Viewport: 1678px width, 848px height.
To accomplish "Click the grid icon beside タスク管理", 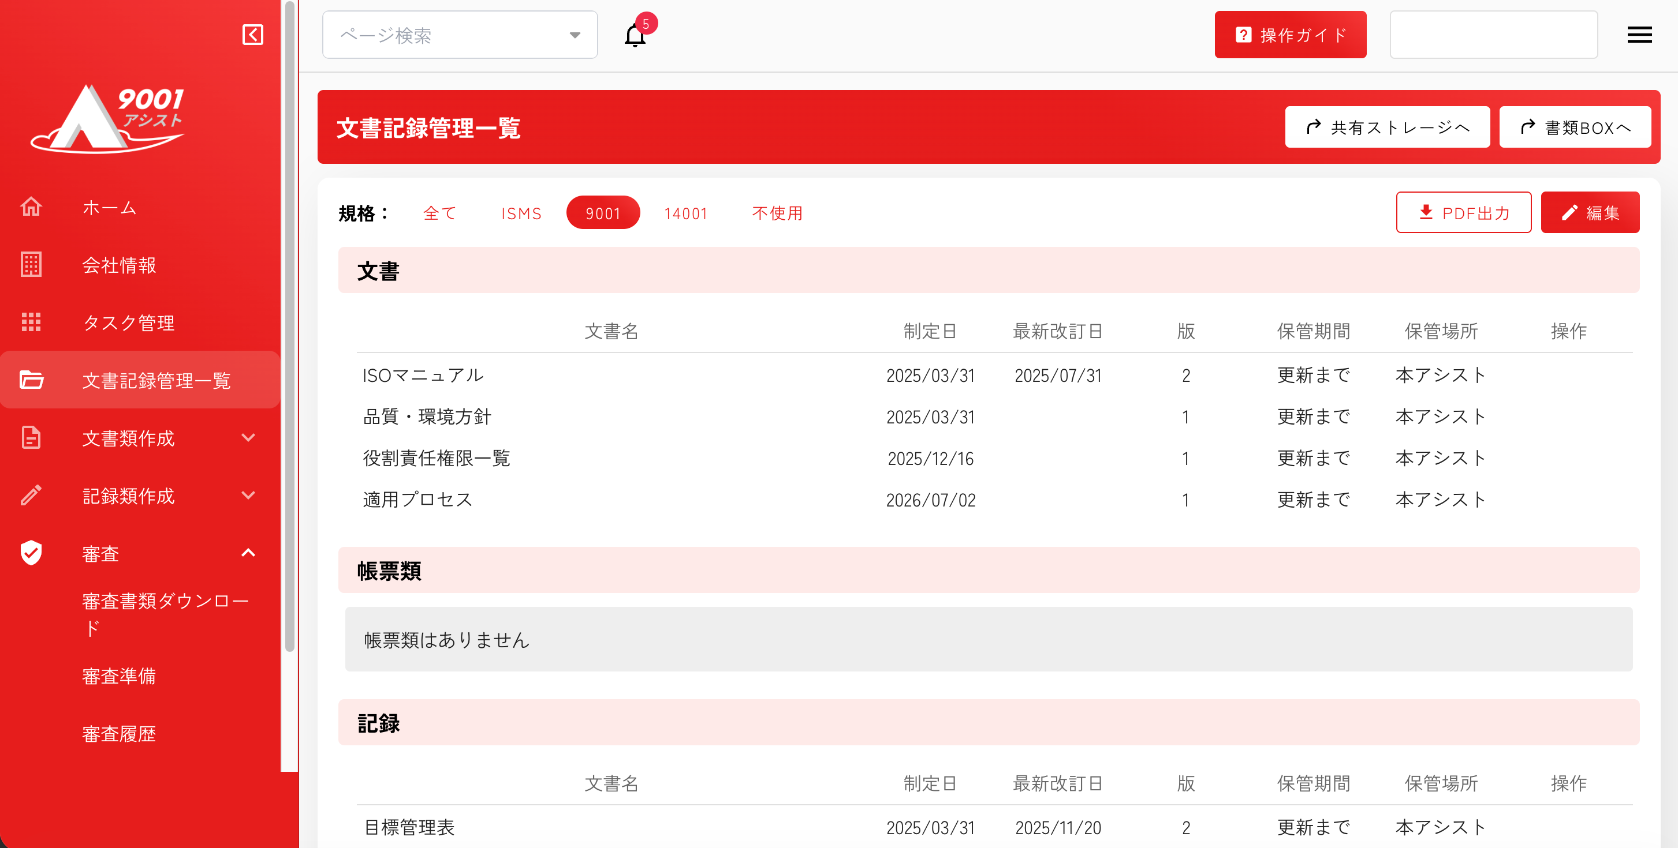I will point(31,322).
